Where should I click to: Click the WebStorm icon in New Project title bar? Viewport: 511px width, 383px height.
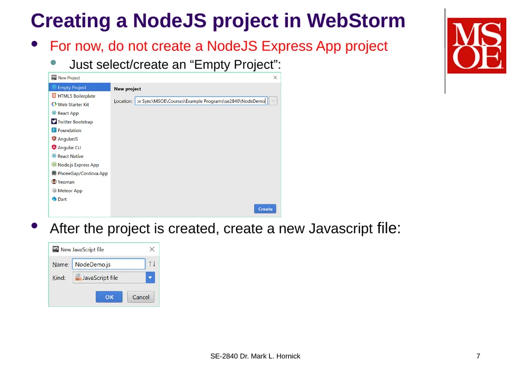[54, 77]
